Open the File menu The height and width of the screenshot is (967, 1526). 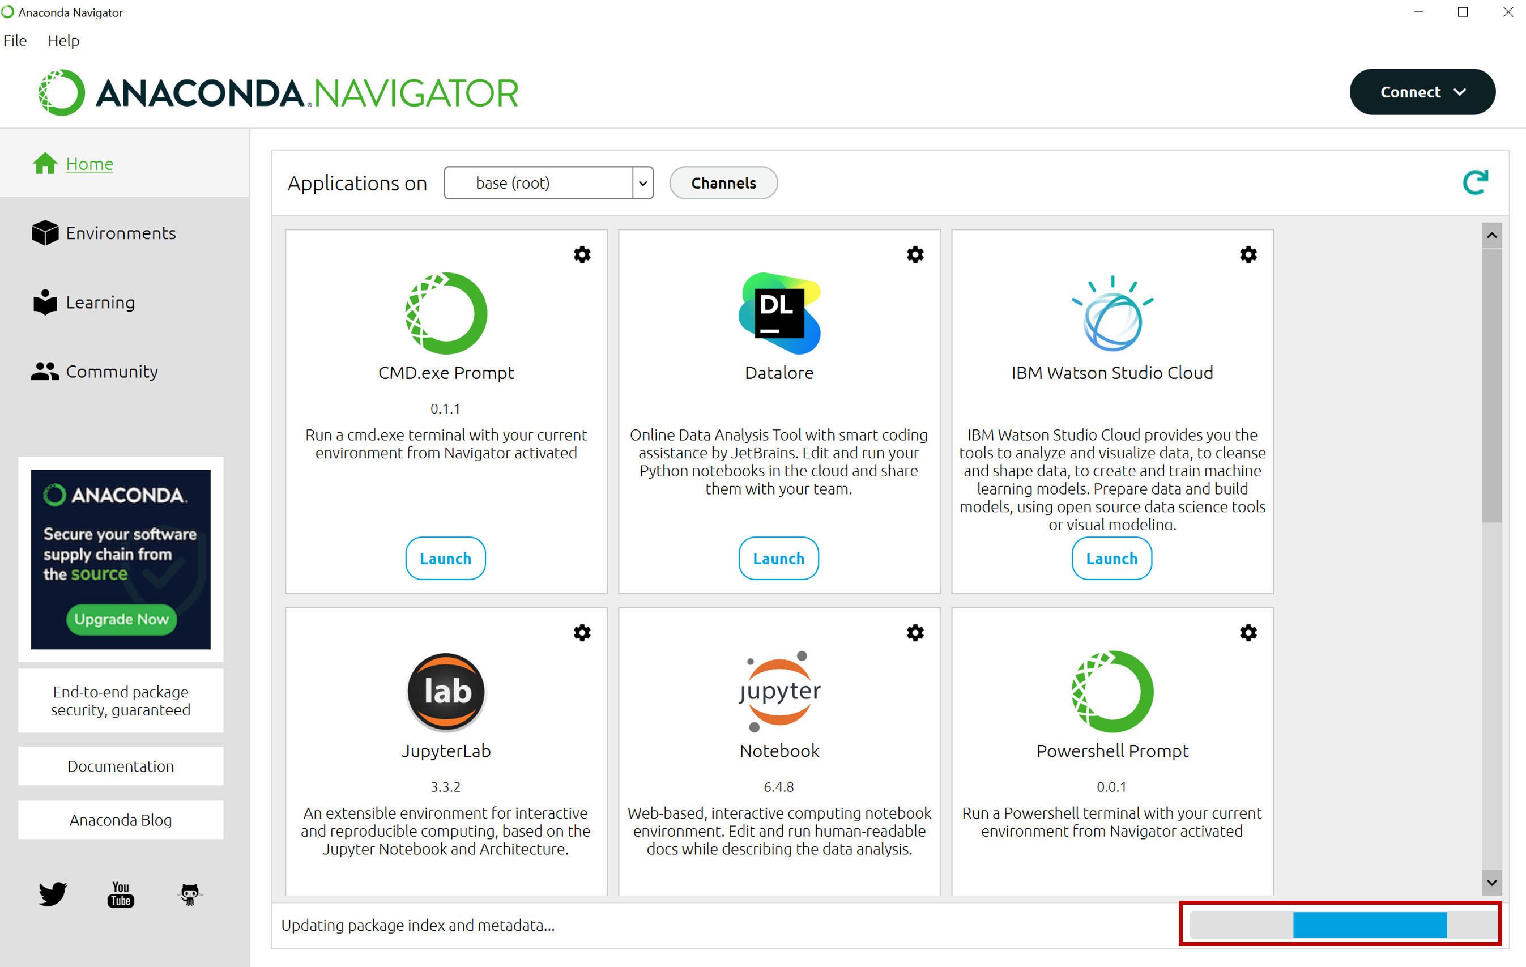(x=15, y=41)
